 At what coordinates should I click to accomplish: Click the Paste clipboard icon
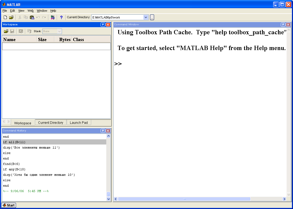(32, 17)
